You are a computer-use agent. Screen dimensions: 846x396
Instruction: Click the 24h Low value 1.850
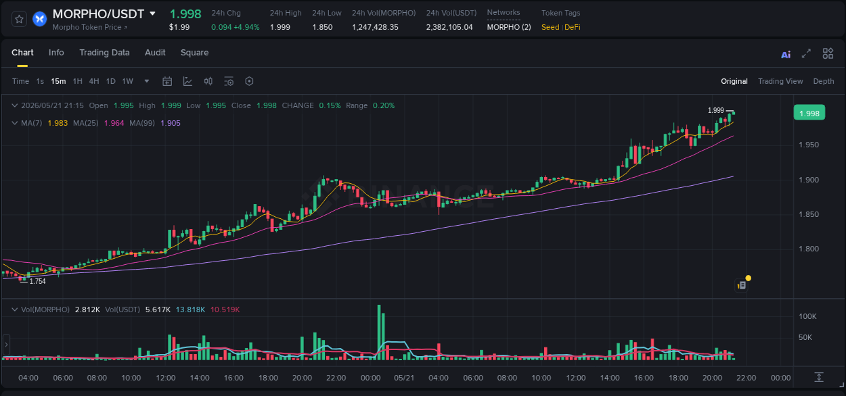[x=322, y=27]
